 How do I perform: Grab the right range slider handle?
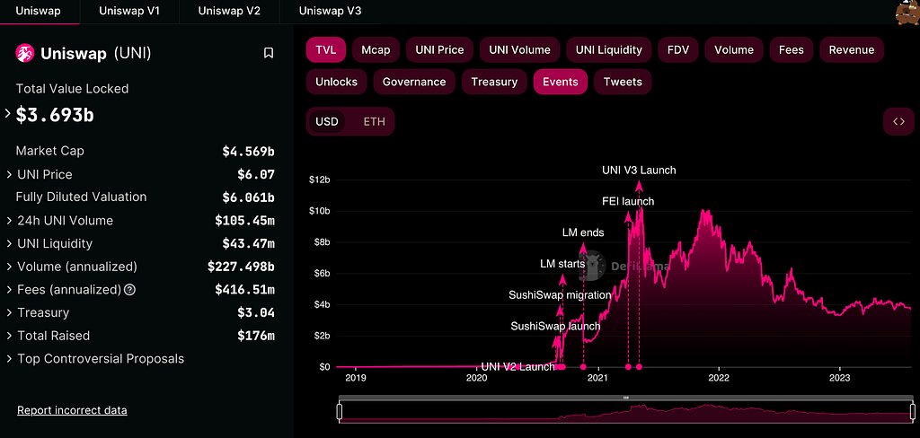click(x=913, y=411)
